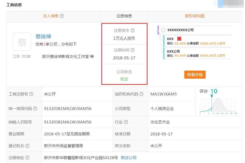Collapse the XXXXXXXXX公司 node in equity chart

(x=163, y=30)
